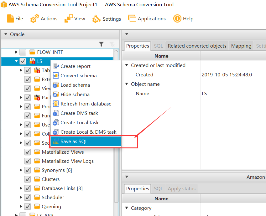Collapse the Object name group
Viewport: 266px width, 216px height.
[x=127, y=84]
